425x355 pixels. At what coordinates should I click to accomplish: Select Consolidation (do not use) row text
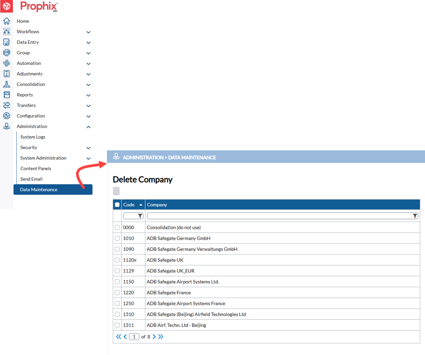[174, 227]
